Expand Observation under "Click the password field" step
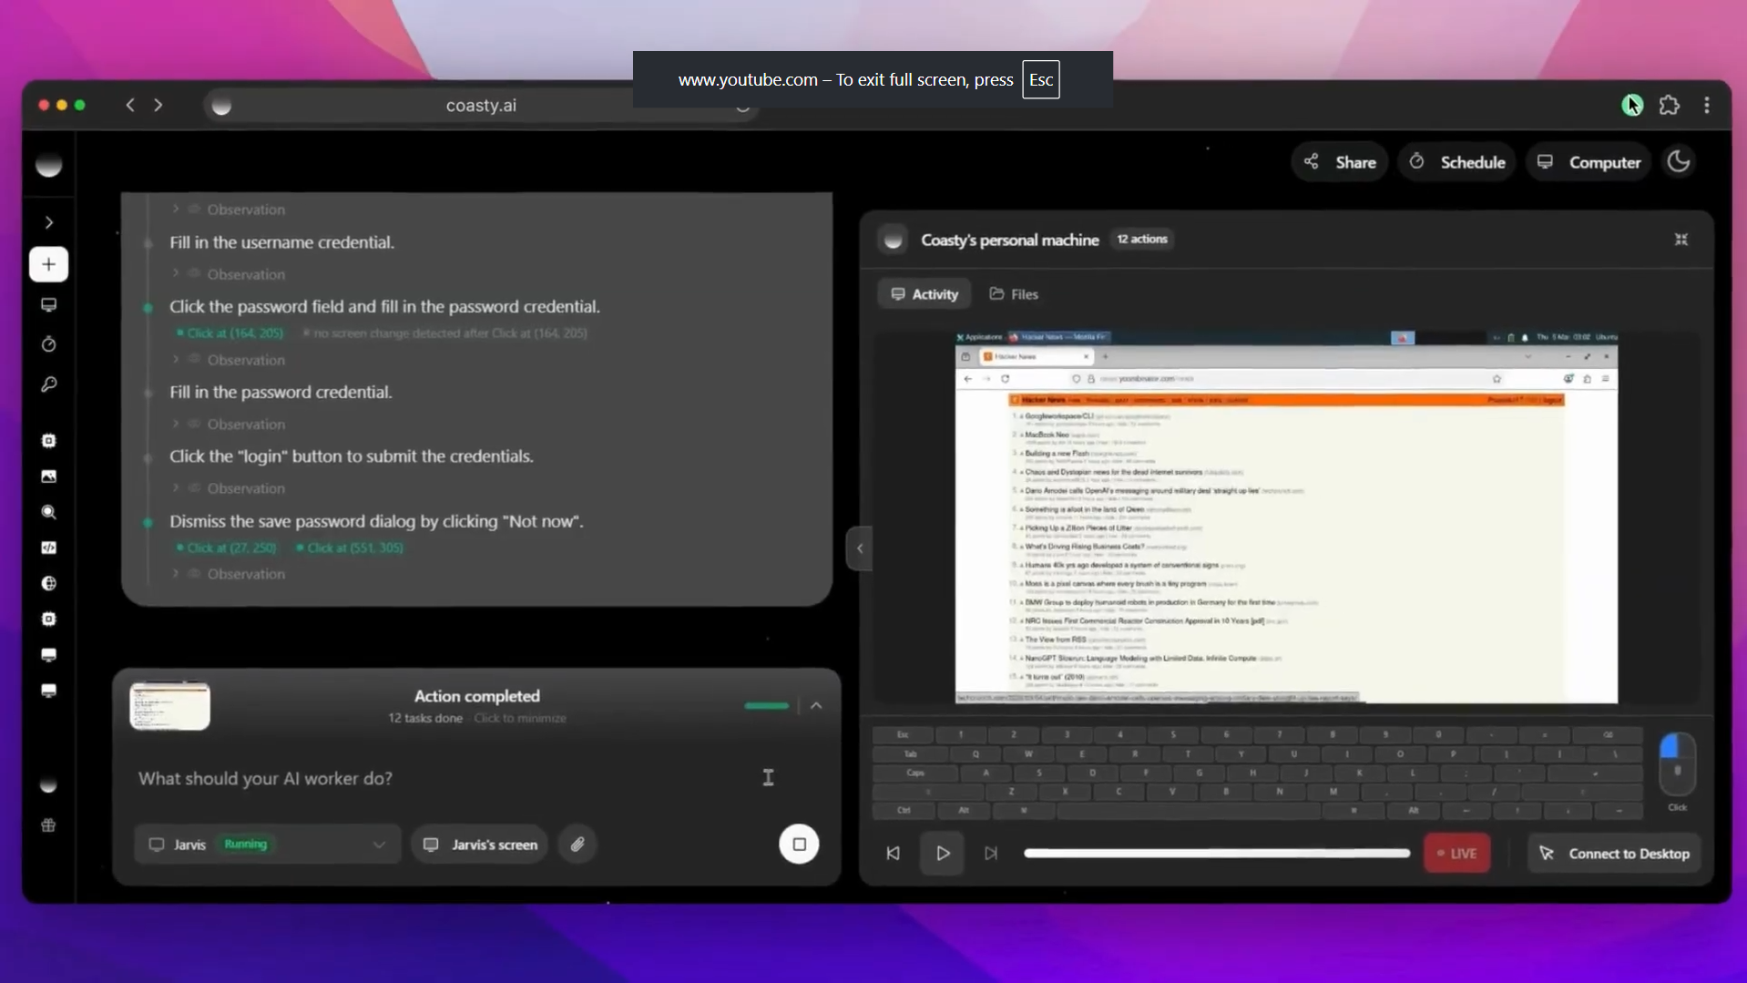 (x=229, y=360)
